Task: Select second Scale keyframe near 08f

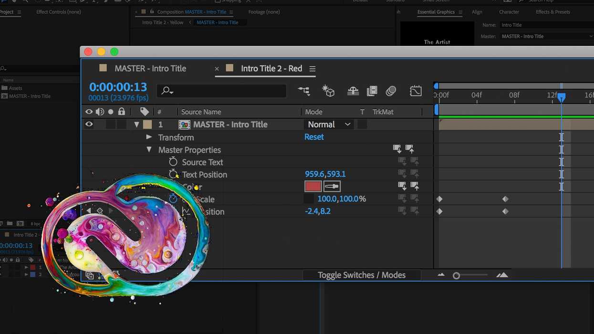Action: pos(505,199)
